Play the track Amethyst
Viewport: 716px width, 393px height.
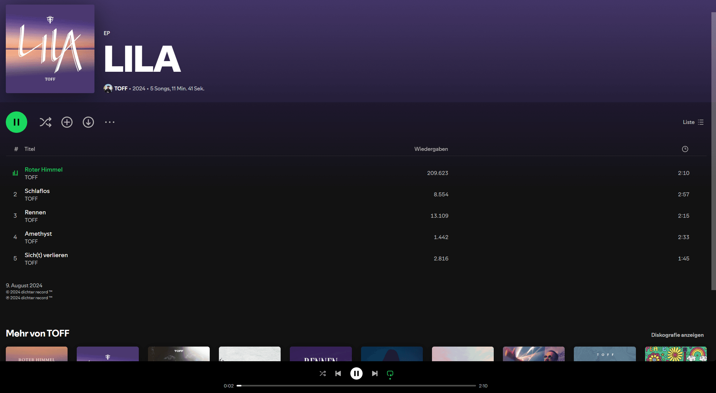[x=39, y=234]
